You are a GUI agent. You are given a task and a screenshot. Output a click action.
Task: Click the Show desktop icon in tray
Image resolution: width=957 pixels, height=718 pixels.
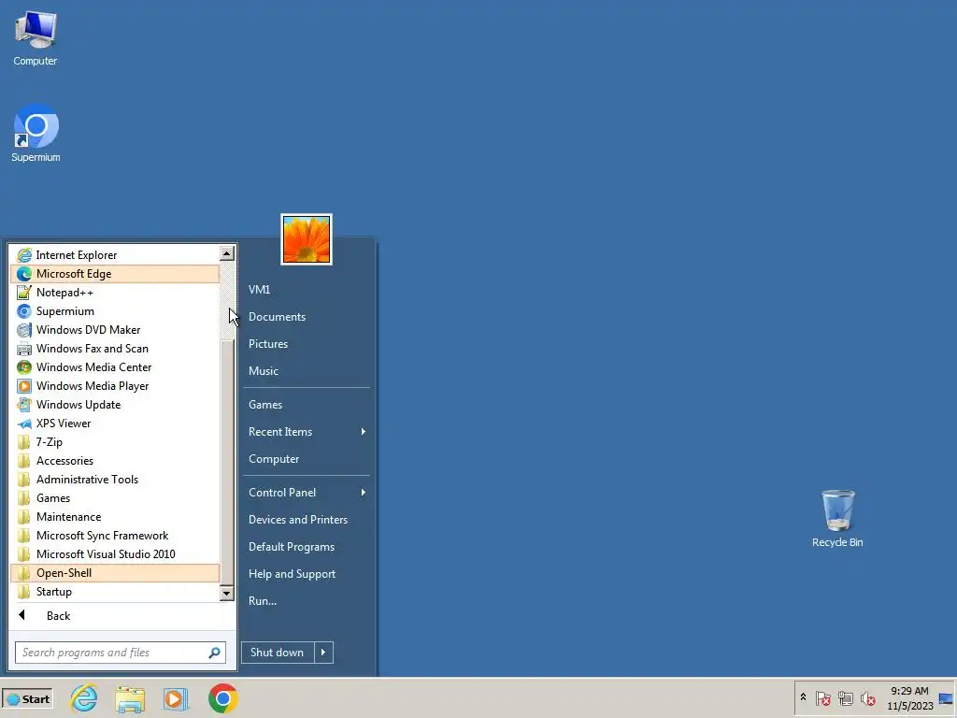(x=946, y=698)
